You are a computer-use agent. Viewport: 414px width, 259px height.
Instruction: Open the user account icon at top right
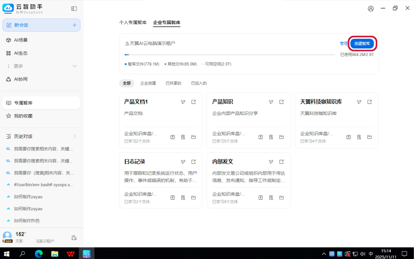point(371,9)
